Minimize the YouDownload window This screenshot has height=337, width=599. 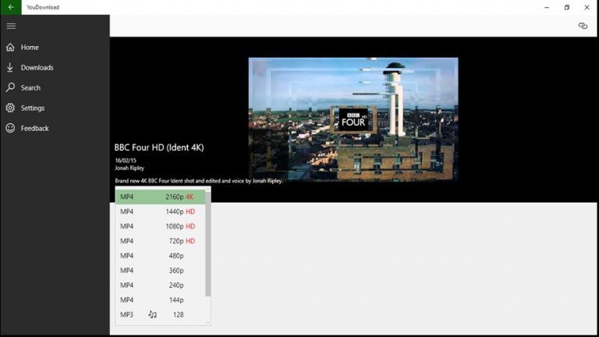tap(547, 7)
